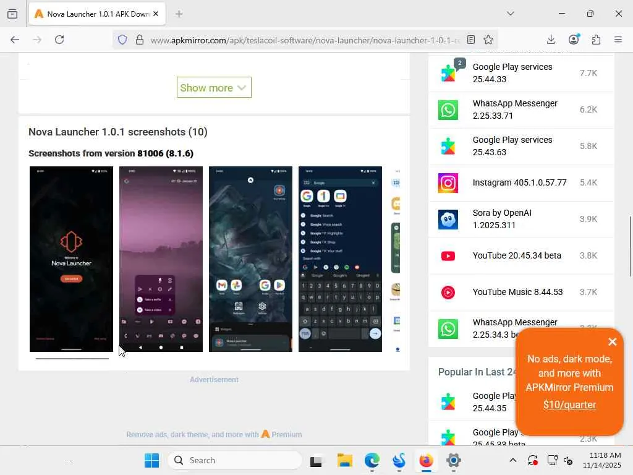This screenshot has width=633, height=475.
Task: Reload the current page
Action: click(59, 40)
